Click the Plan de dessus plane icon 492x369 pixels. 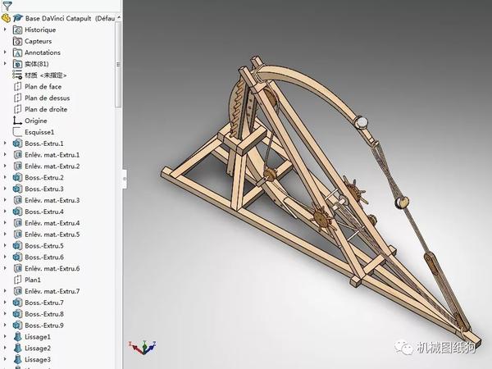17,98
